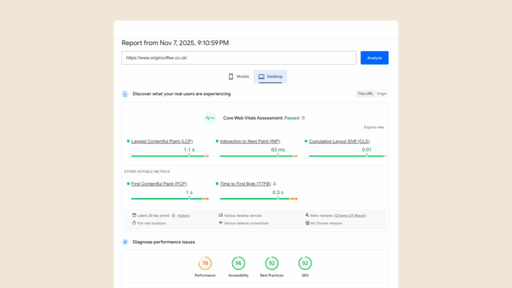
Task: Click the Various network connections text
Action: 246,223
